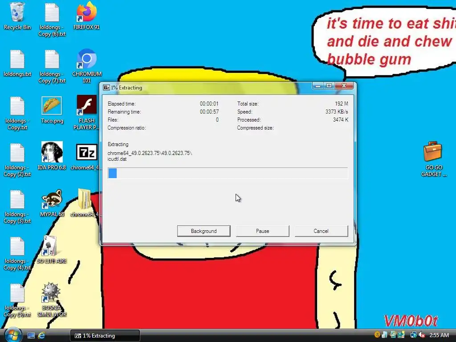
Task: Click the Speed value 3373 KB/s
Action: [x=337, y=112]
